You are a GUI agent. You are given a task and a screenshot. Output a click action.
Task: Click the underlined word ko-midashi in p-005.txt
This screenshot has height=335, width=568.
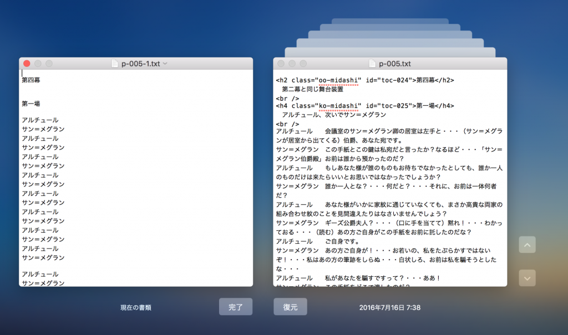338,106
